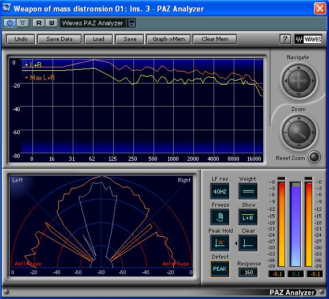Click the magnifier in the Zoom dial center
The image size is (329, 299).
pos(299,133)
